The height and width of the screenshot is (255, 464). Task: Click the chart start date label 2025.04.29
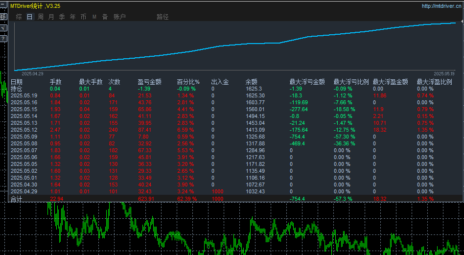(x=33, y=73)
